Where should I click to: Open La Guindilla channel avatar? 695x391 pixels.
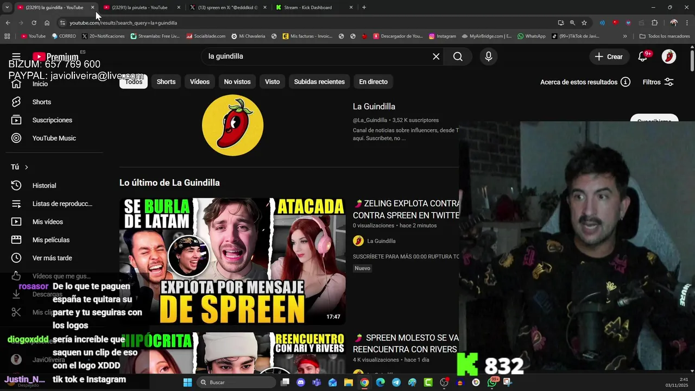point(232,125)
